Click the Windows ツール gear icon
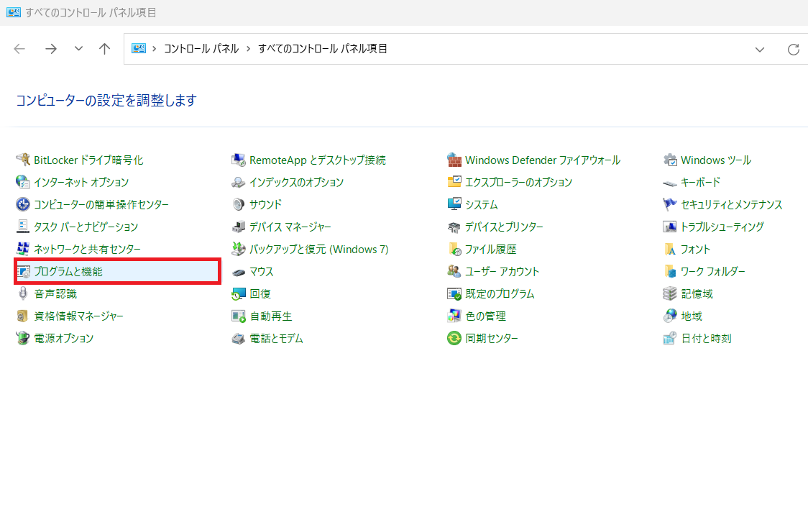Viewport: 808px width, 525px height. [x=670, y=160]
